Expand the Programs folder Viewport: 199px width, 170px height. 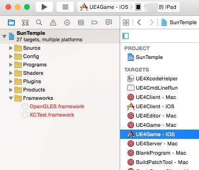click(x=11, y=65)
